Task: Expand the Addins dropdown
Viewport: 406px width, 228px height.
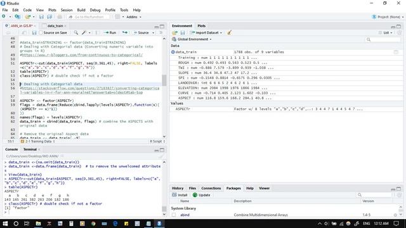Action: click(x=134, y=17)
